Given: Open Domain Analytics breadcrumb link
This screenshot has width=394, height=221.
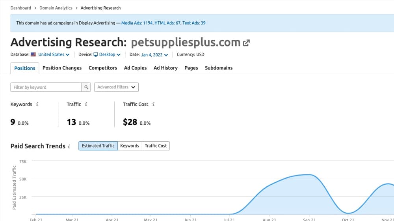Looking at the screenshot, I should coord(56,8).
